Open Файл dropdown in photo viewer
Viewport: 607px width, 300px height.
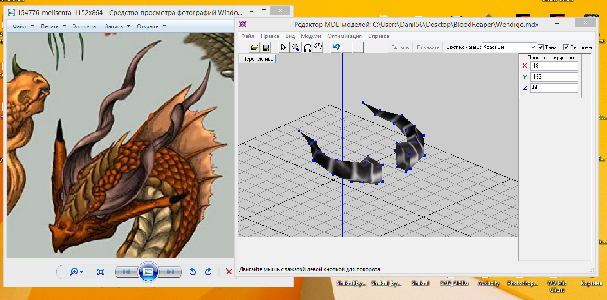pyautogui.click(x=23, y=26)
